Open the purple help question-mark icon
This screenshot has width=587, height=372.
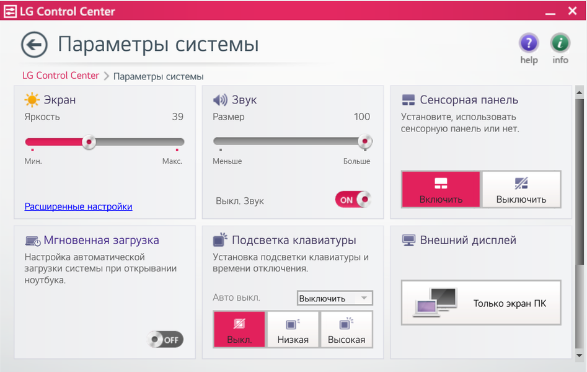click(x=529, y=43)
